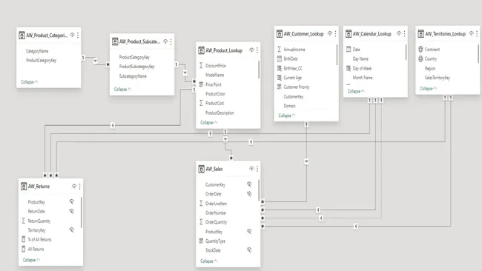Click the calendar icon beside Date in AW_Calendar_Lookup
The height and width of the screenshot is (271, 482).
(x=349, y=49)
